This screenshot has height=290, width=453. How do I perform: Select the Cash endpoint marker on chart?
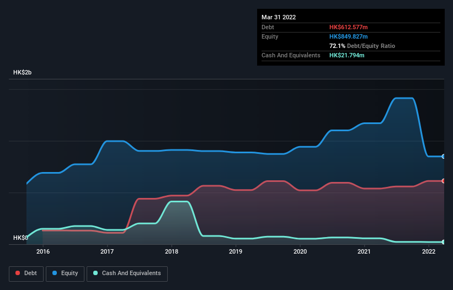[x=444, y=242]
